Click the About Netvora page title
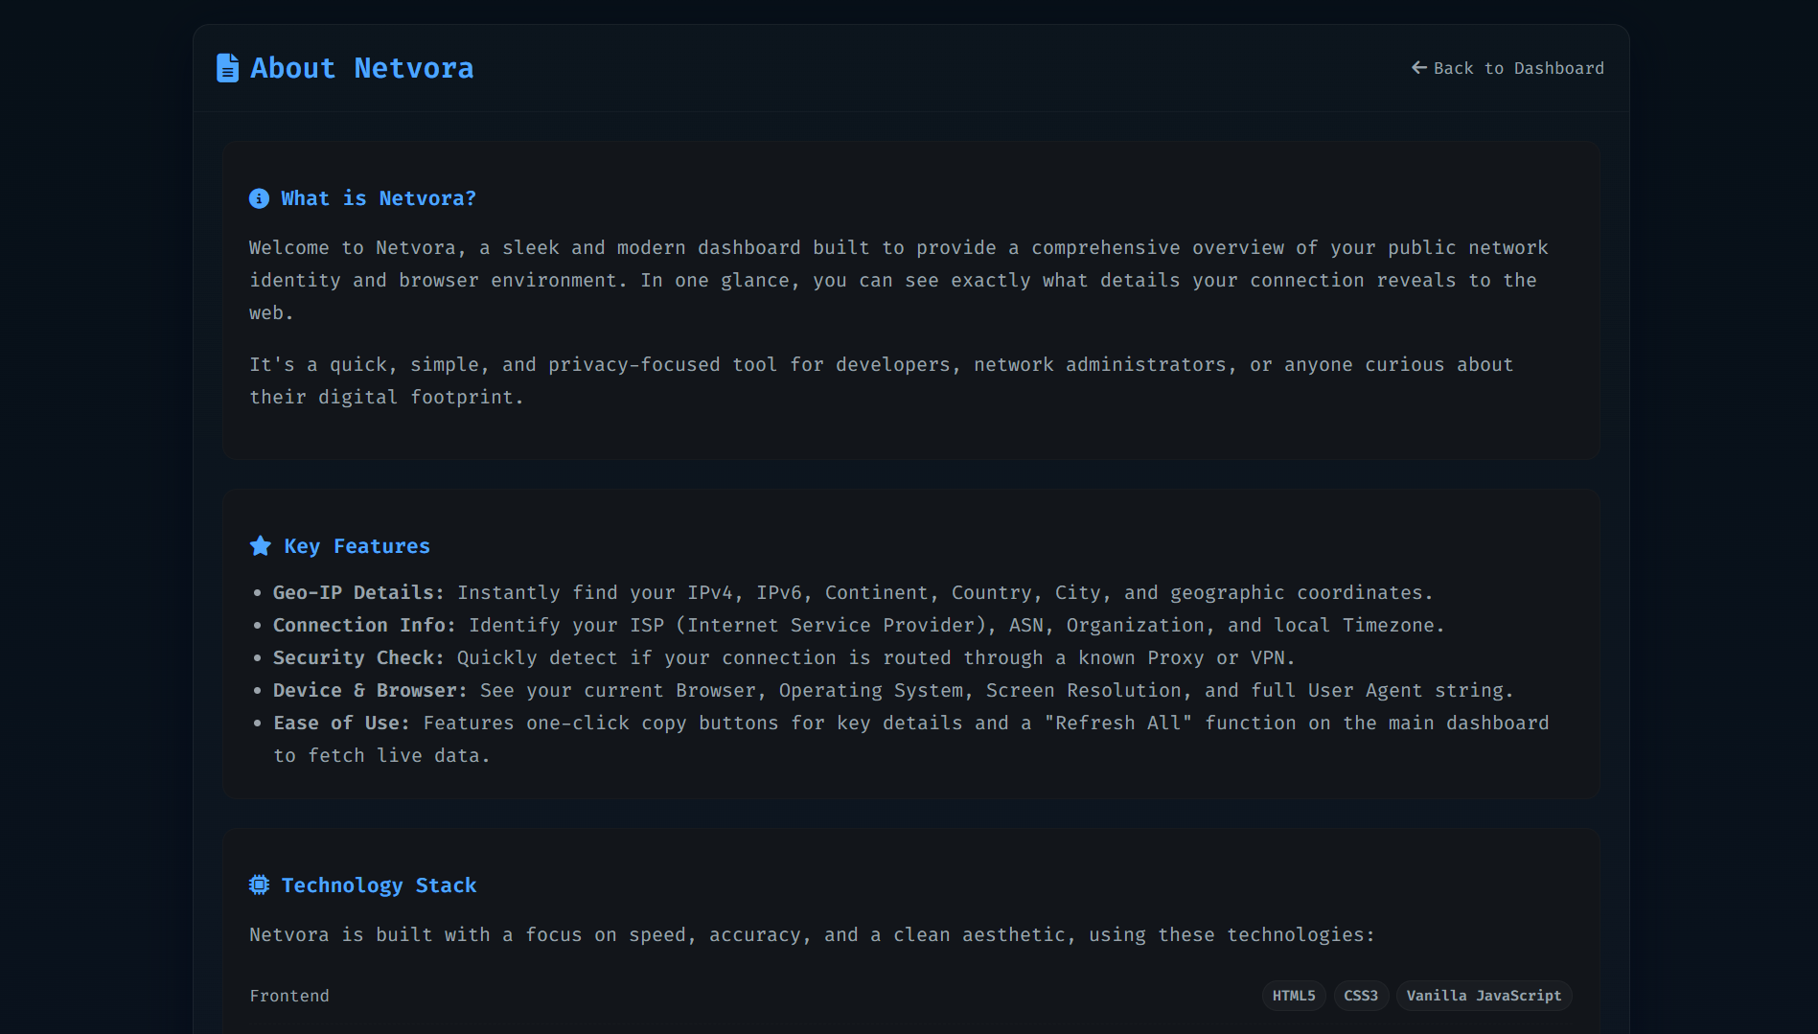This screenshot has height=1034, width=1818. [x=361, y=68]
